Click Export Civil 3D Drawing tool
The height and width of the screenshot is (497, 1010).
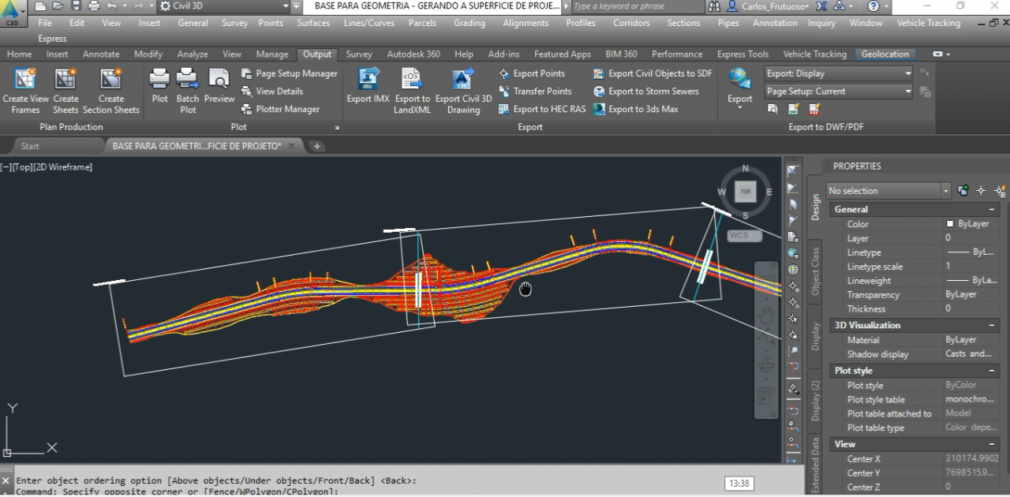463,92
